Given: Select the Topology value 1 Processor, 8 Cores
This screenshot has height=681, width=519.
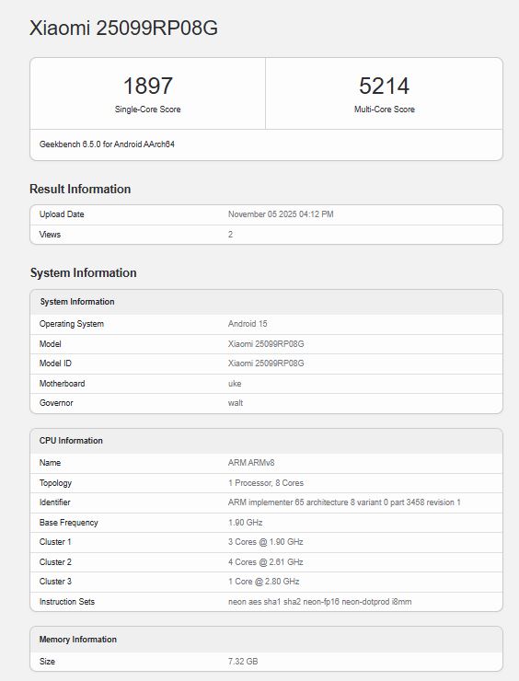Looking at the screenshot, I should pos(266,483).
